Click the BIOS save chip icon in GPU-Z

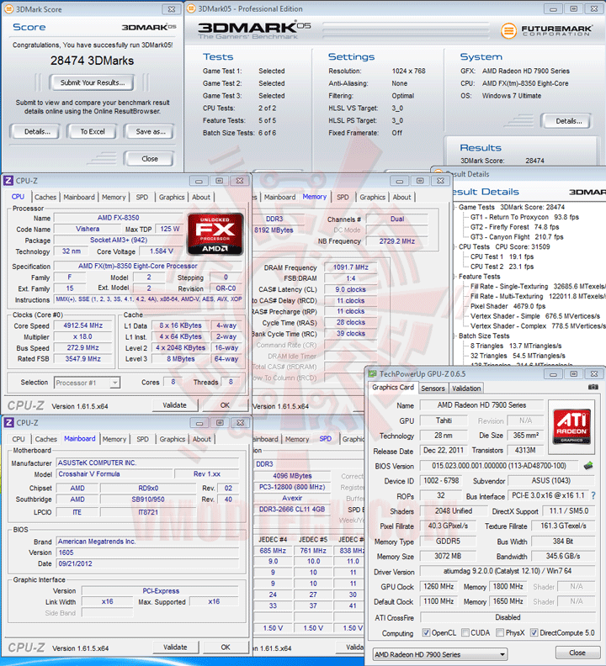click(x=588, y=466)
